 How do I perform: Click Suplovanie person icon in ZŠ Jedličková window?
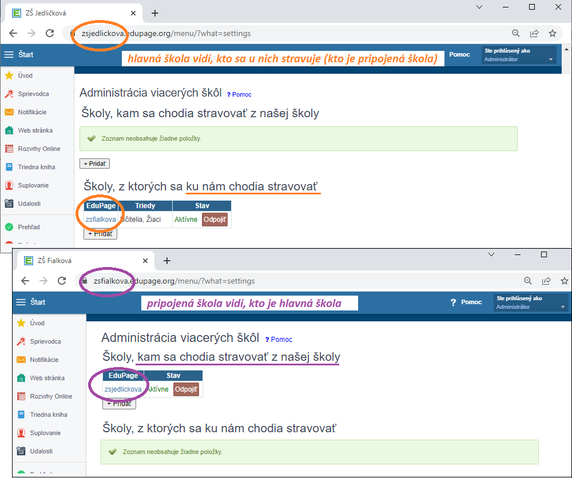9,185
